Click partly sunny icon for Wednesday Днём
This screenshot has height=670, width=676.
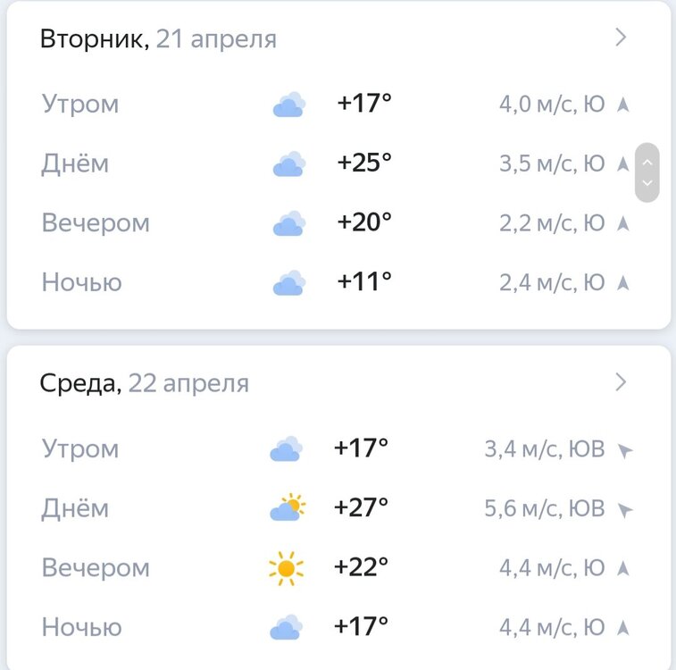pos(288,507)
